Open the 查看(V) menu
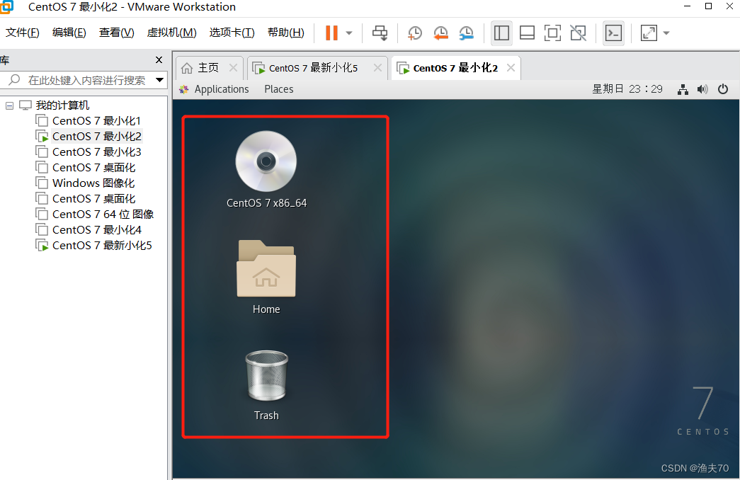Viewport: 740px width, 480px height. pyautogui.click(x=117, y=33)
